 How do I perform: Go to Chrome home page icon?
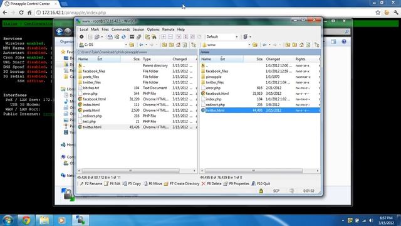tap(29, 13)
